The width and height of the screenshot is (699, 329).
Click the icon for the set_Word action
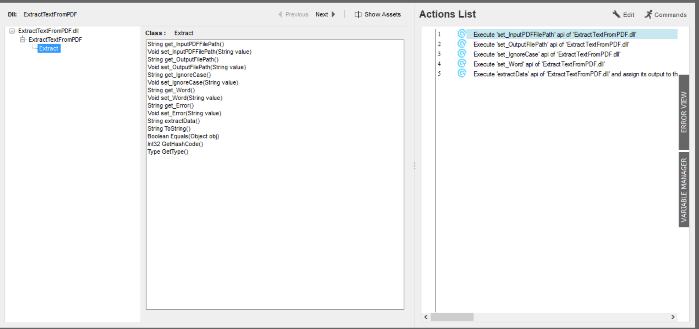(x=462, y=64)
